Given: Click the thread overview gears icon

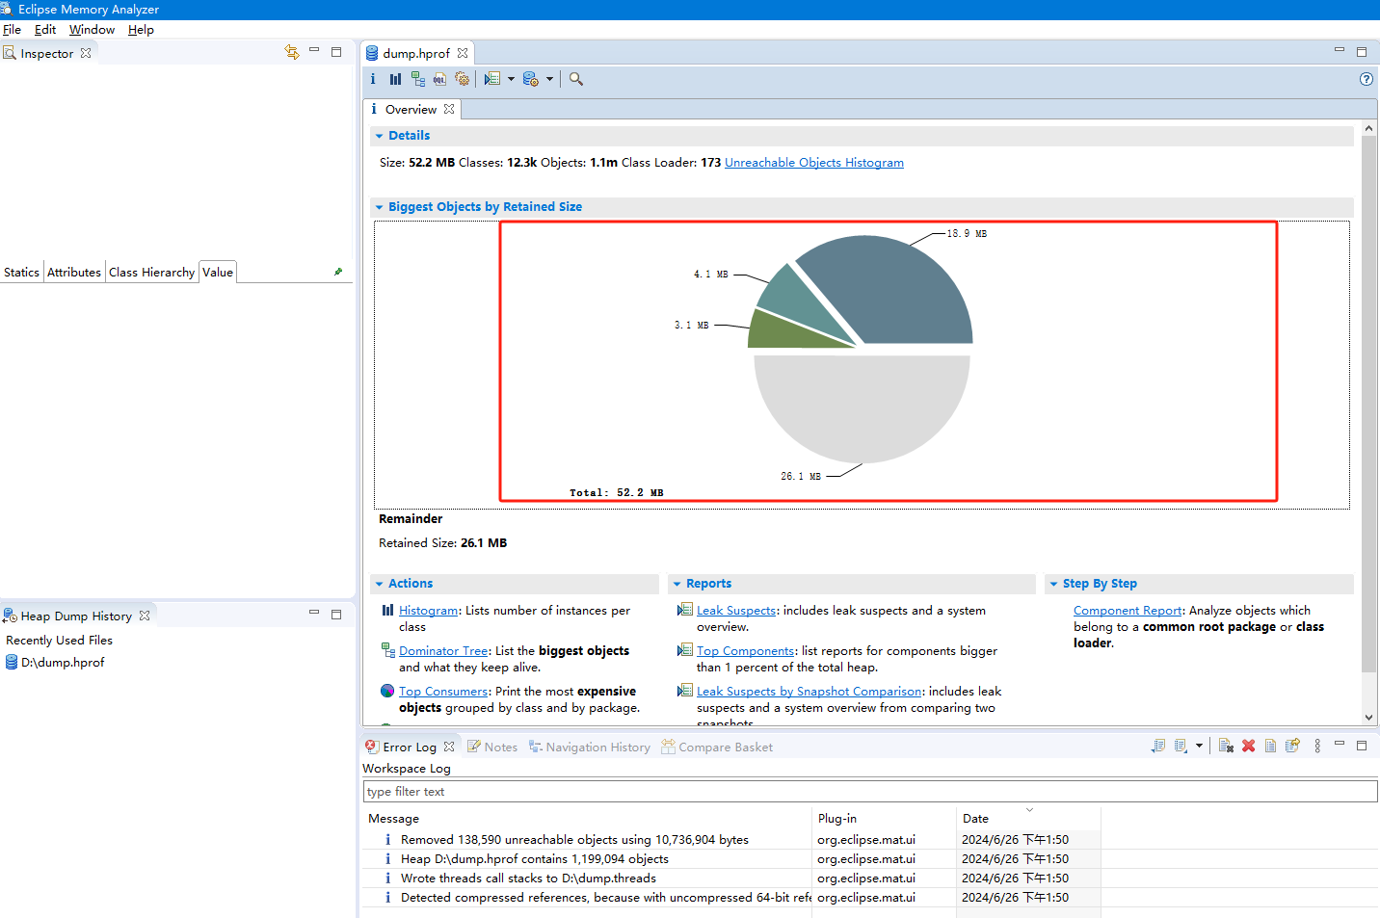Looking at the screenshot, I should (463, 79).
